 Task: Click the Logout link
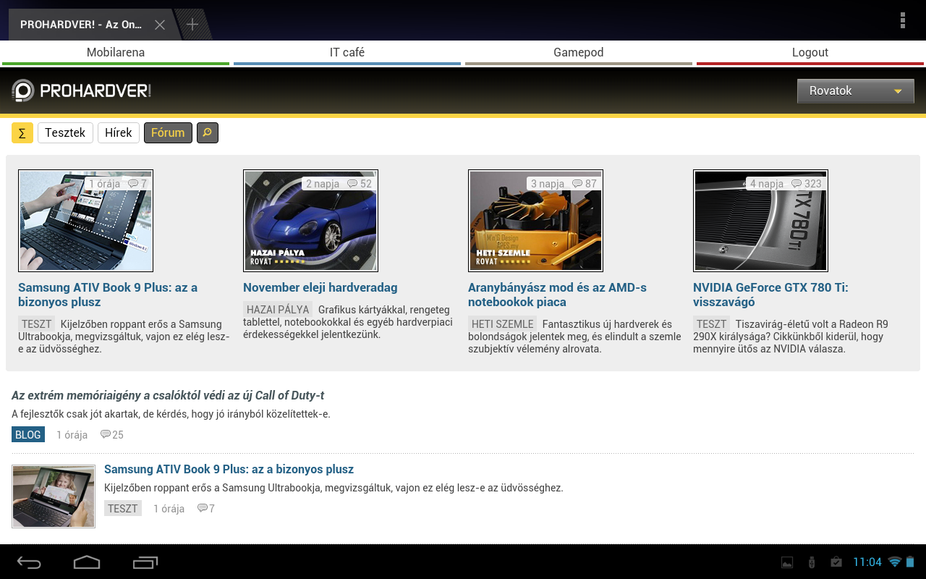[x=810, y=53]
